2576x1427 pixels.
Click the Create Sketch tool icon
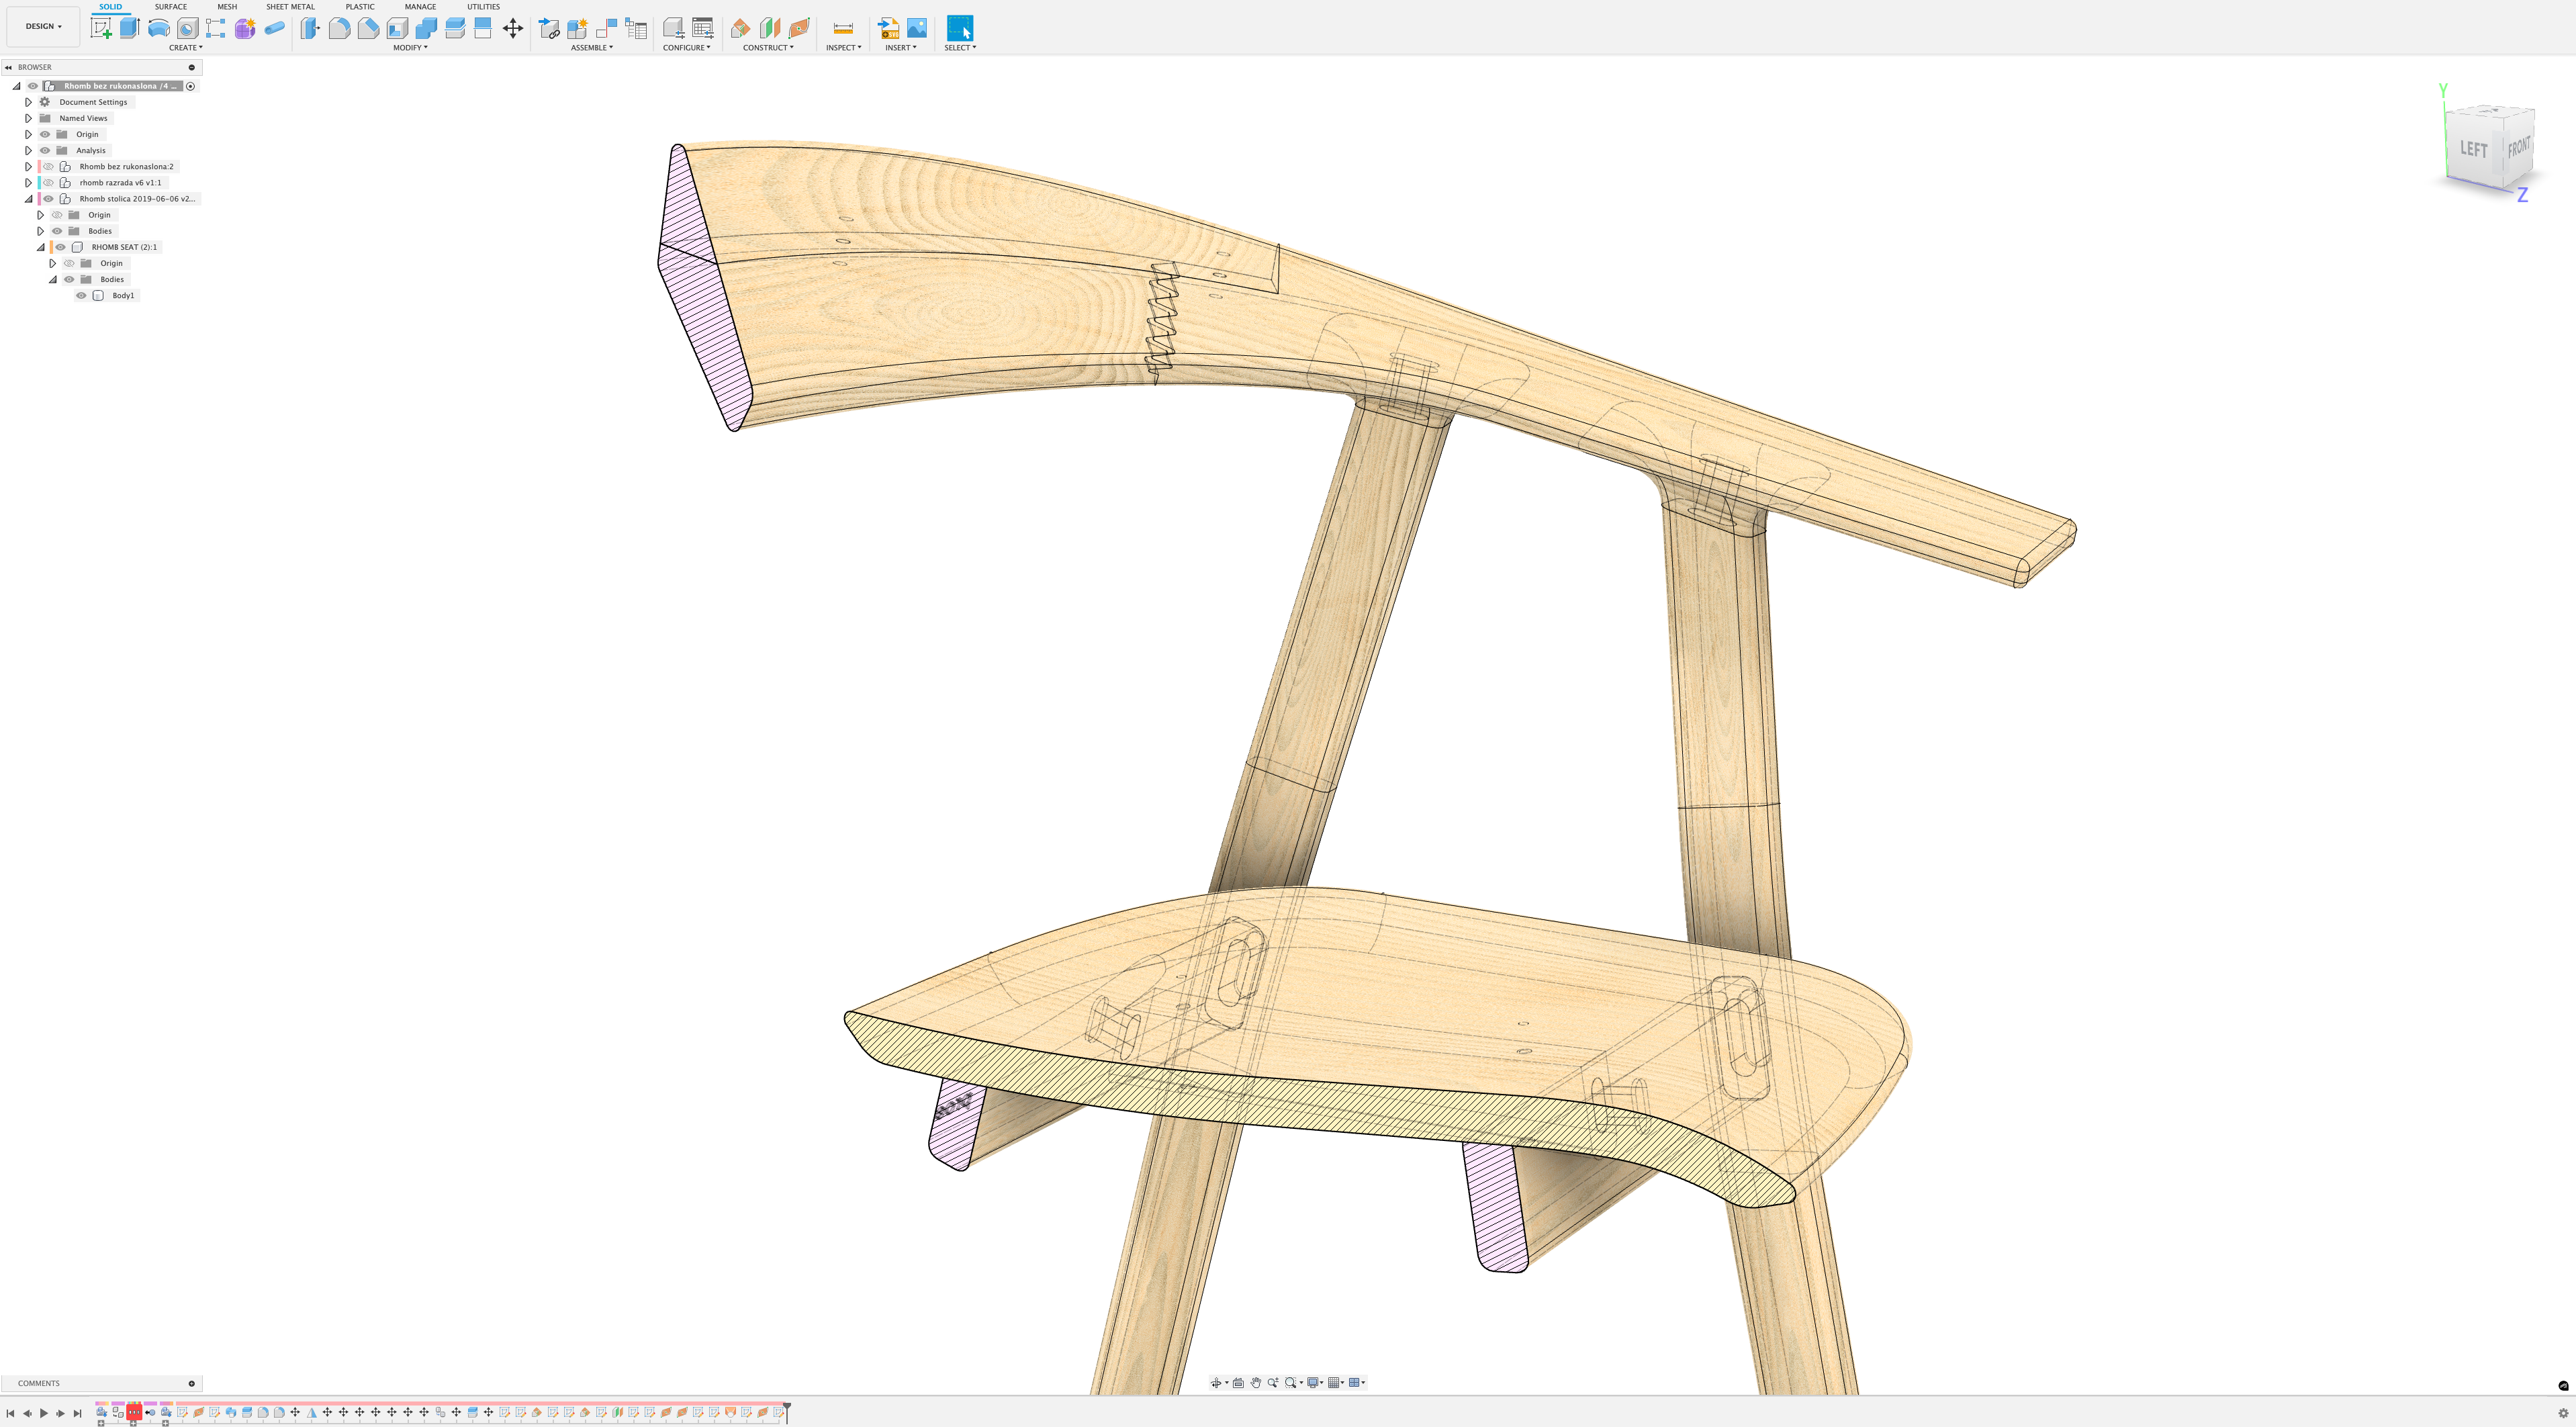(x=101, y=28)
